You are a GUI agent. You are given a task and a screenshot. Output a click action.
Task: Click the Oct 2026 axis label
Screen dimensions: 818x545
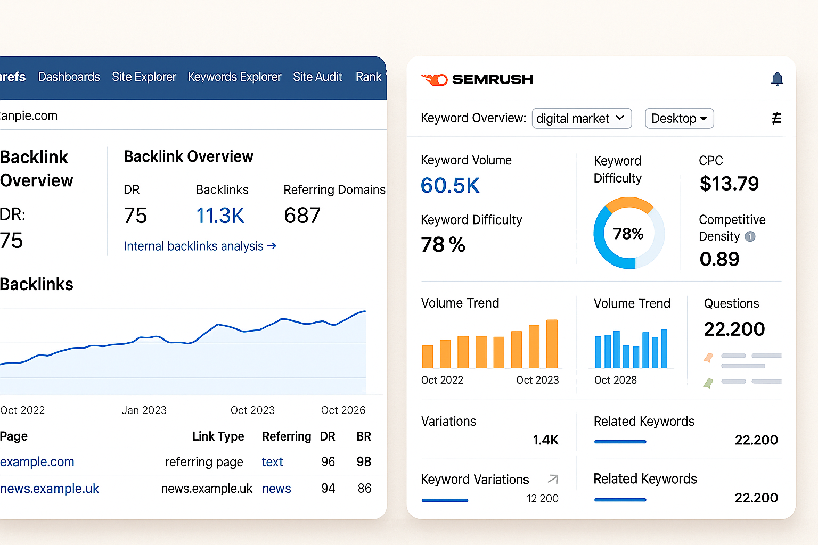[x=343, y=410]
